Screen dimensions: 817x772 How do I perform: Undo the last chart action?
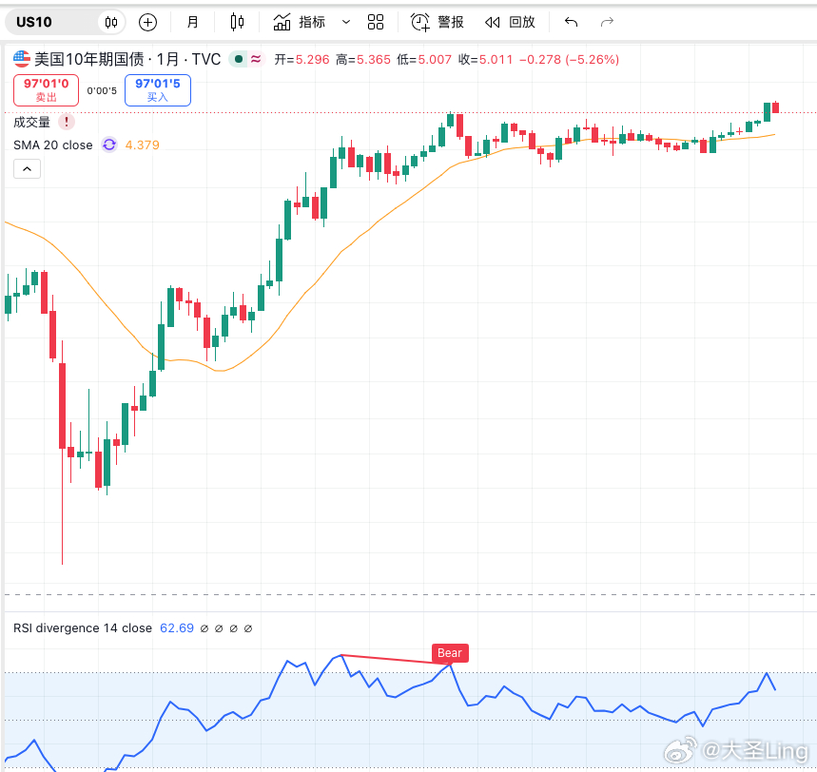(571, 22)
